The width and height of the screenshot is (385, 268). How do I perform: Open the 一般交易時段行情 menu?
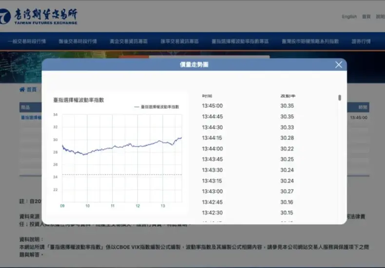click(x=27, y=41)
